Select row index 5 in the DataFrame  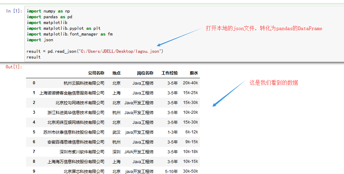click(x=34, y=132)
